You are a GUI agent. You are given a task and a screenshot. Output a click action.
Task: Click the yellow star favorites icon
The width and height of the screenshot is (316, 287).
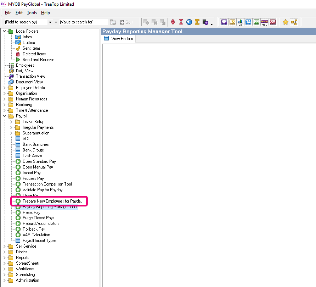(x=286, y=22)
